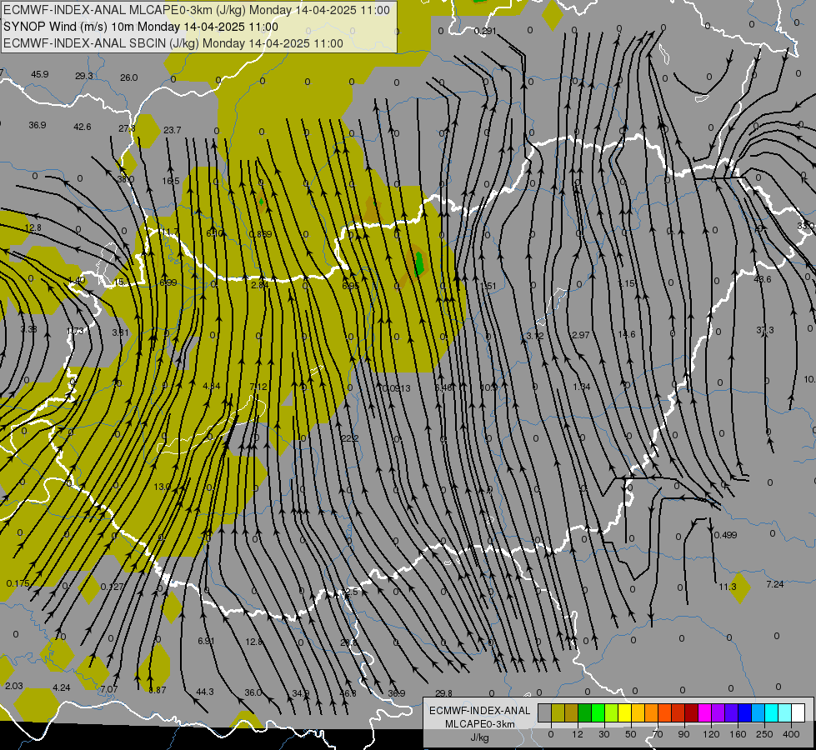Click the map value 29.8
The height and width of the screenshot is (750, 816).
tap(443, 693)
